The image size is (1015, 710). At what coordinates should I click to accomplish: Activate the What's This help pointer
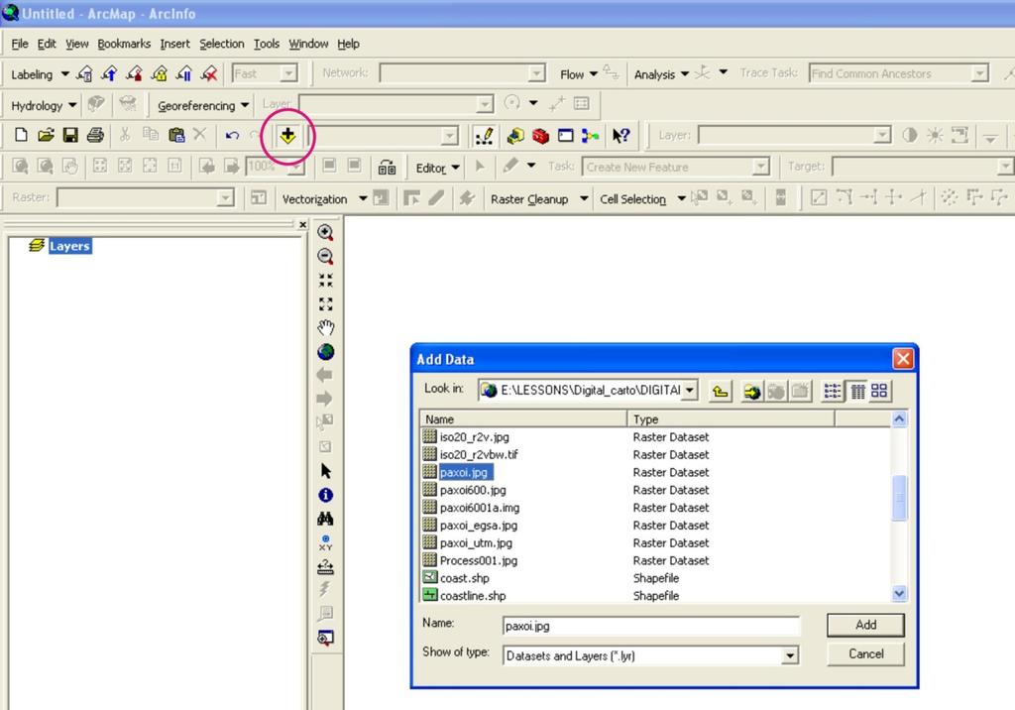620,136
